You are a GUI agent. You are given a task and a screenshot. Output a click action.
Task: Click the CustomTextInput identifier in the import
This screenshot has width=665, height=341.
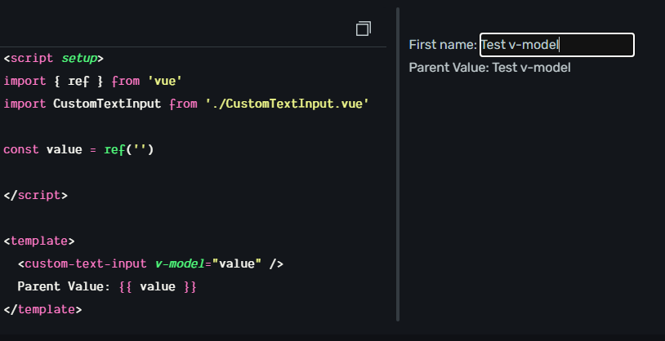tap(107, 104)
